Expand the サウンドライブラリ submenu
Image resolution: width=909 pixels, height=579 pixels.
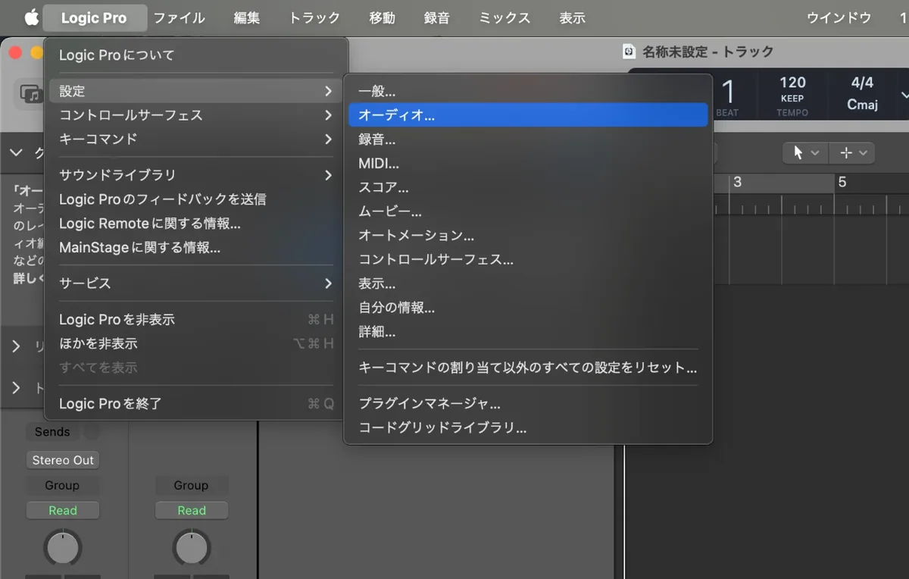point(196,175)
